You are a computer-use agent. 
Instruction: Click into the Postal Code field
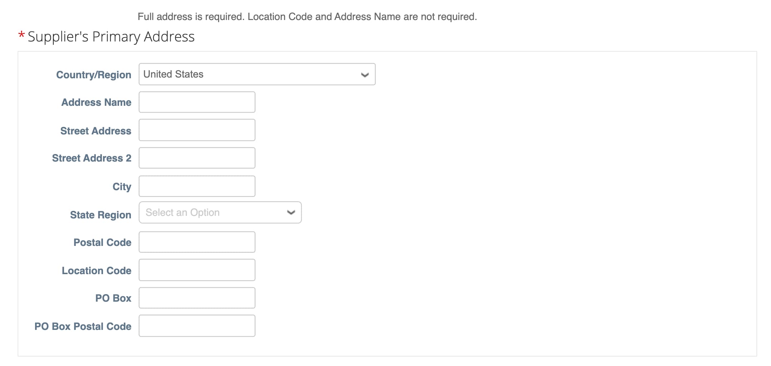tap(197, 242)
